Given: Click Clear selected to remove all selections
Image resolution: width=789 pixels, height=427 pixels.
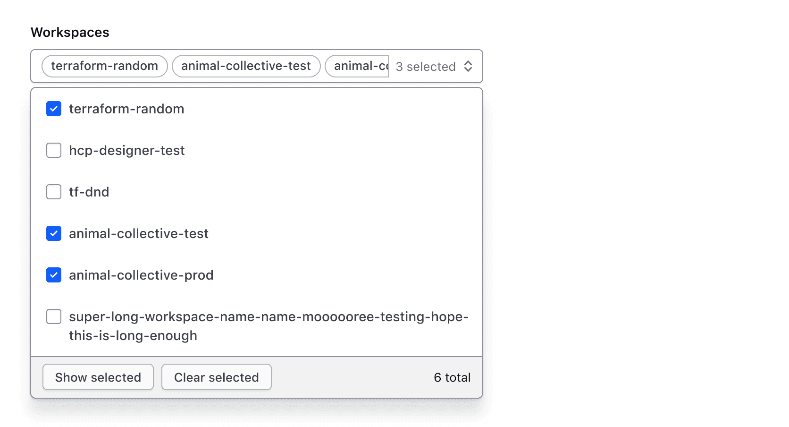Looking at the screenshot, I should pos(216,377).
